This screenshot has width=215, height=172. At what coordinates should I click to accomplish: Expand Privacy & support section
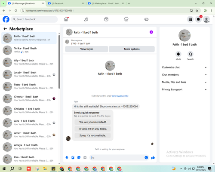(x=184, y=89)
